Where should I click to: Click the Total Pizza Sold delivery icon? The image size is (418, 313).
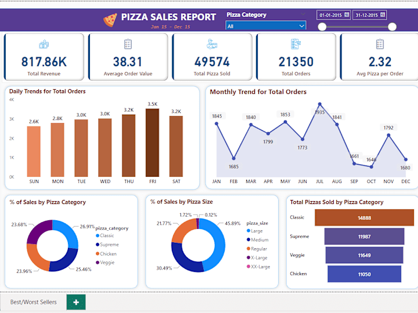click(212, 44)
